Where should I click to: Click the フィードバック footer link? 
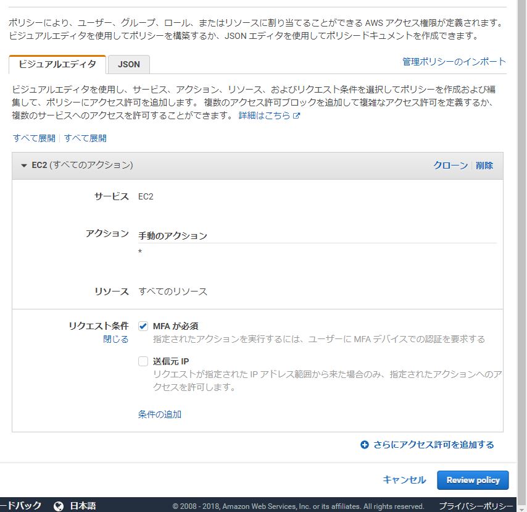pyautogui.click(x=20, y=505)
